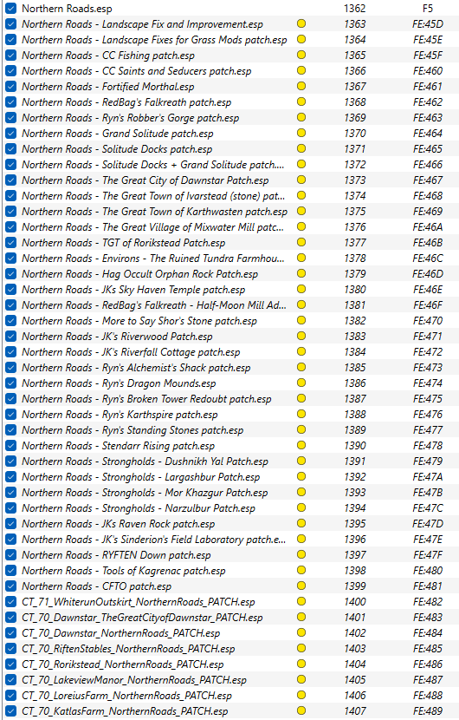Select CT_70_Dawnstar_NorthernRoads_PATCH.esp plugin name

121,633
